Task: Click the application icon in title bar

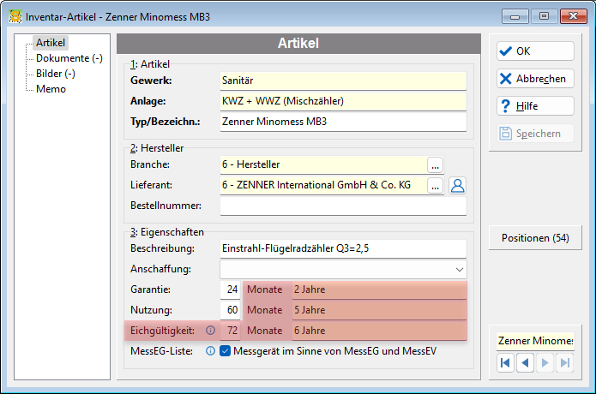Action: (15, 16)
